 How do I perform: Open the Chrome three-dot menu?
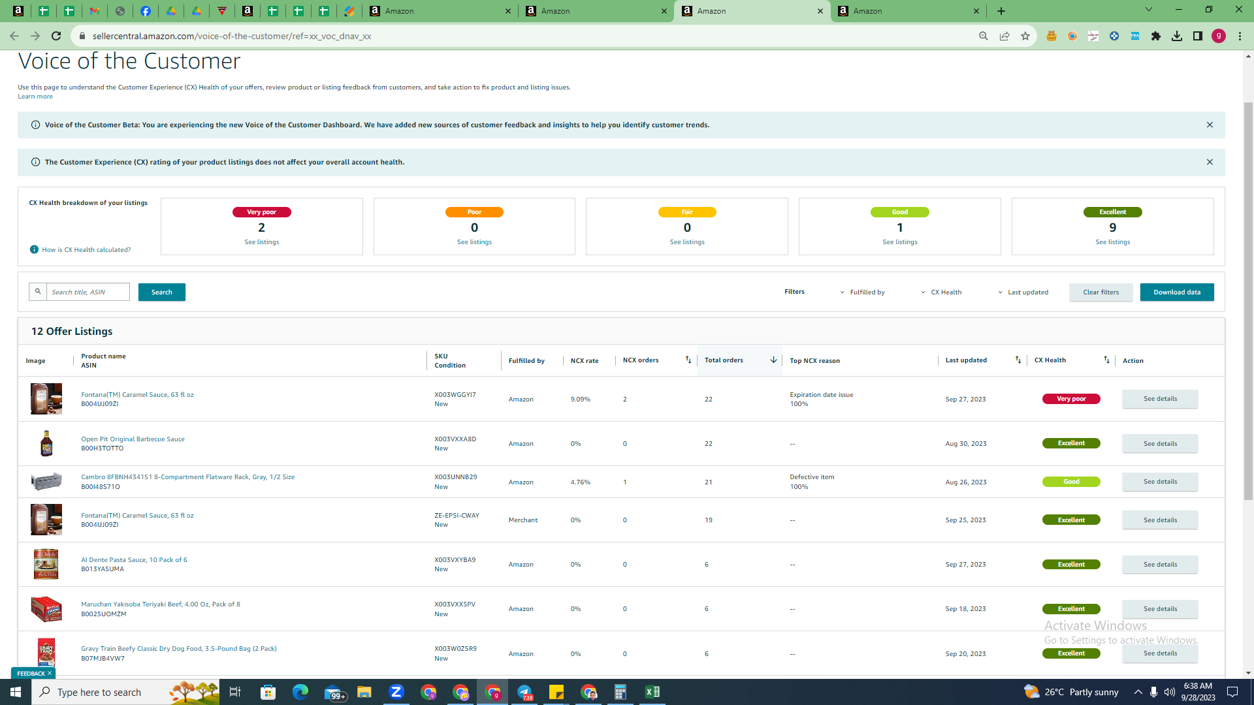(1240, 36)
